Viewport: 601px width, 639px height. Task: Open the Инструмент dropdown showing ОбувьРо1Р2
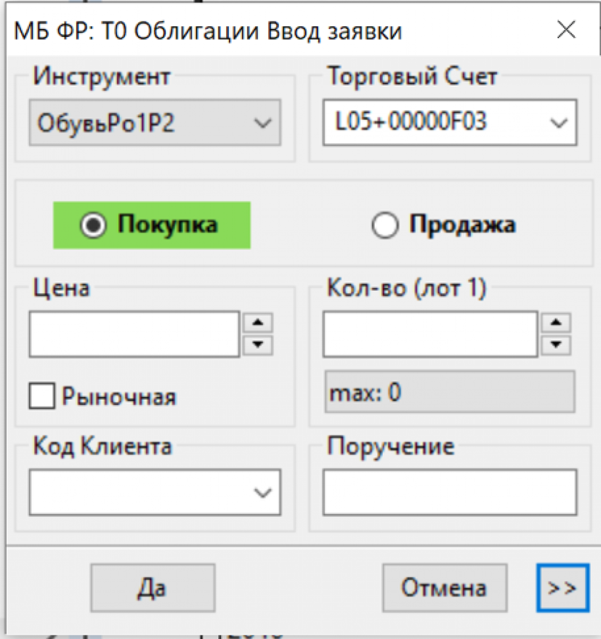261,123
